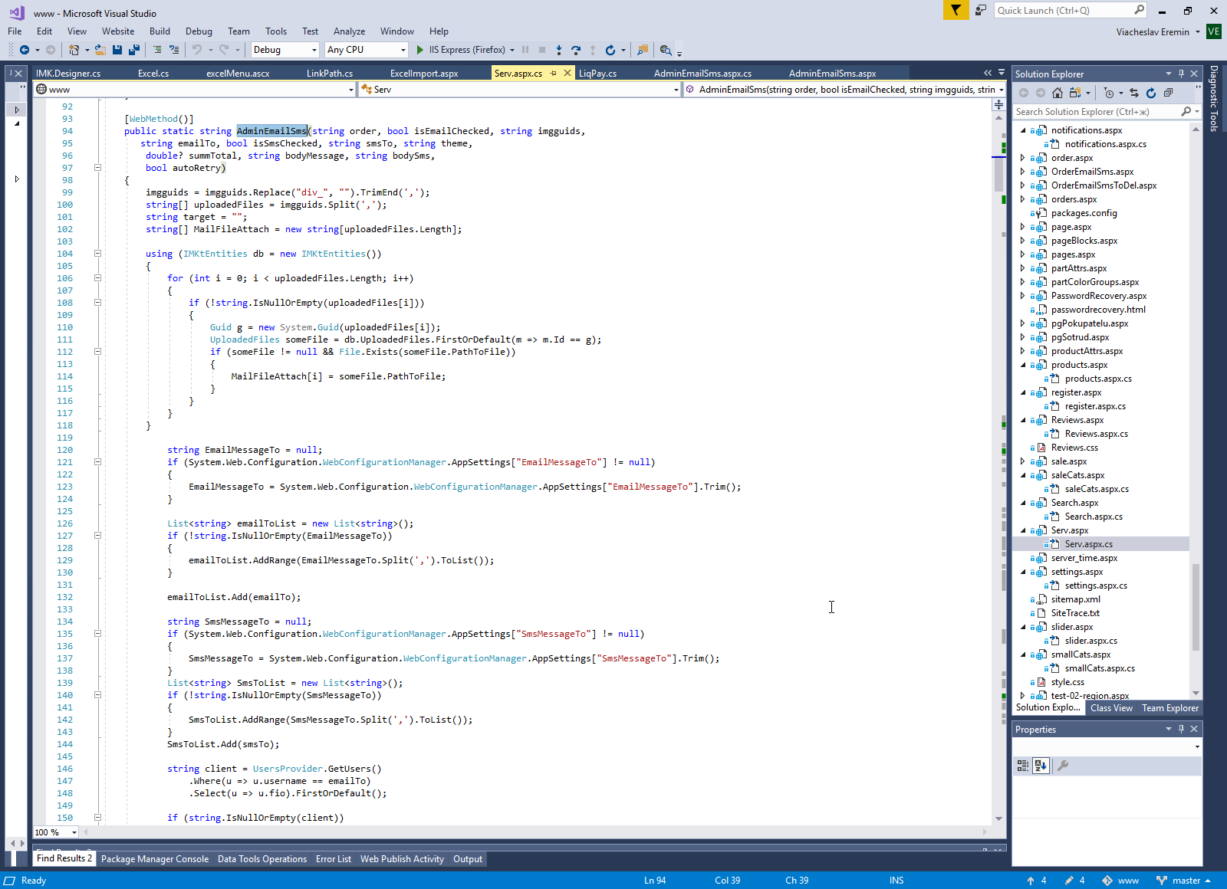Click the solution/folder views switch icon
This screenshot has width=1227, height=889.
point(1075,93)
